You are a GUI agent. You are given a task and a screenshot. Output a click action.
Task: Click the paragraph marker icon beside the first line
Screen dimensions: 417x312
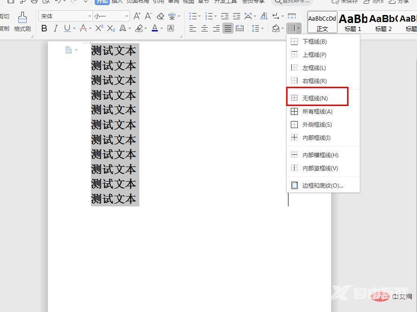pyautogui.click(x=69, y=50)
